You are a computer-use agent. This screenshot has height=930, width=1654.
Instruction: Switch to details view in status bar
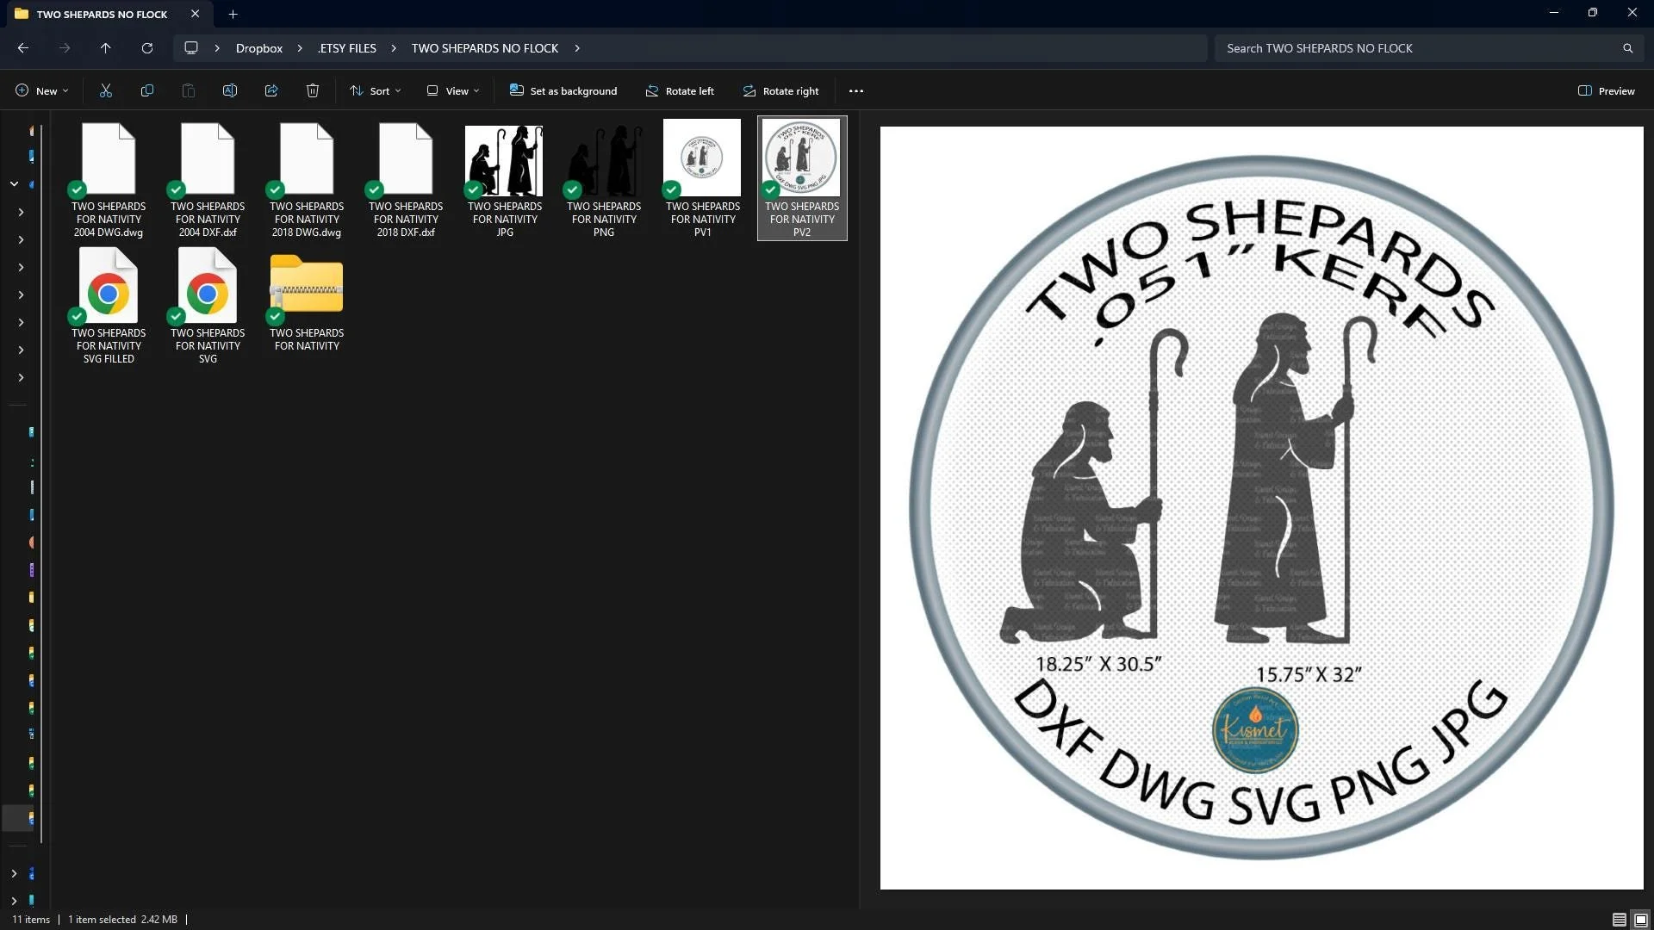click(1620, 920)
